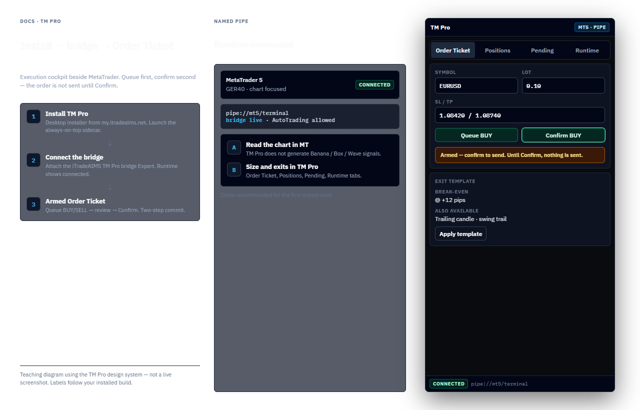Click the Lot field showing 0.10

click(563, 85)
